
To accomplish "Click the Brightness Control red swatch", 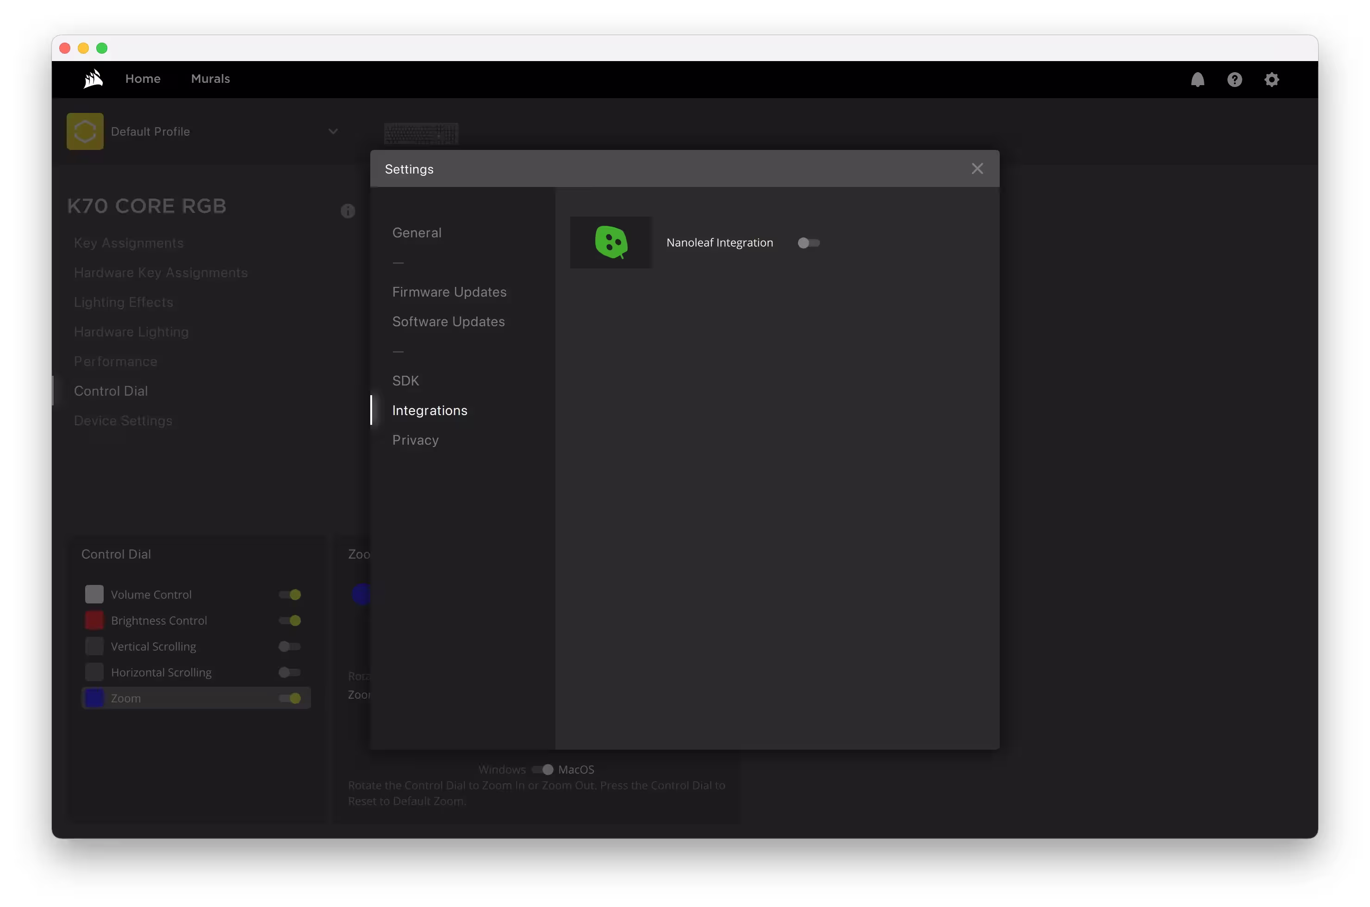I will click(94, 620).
